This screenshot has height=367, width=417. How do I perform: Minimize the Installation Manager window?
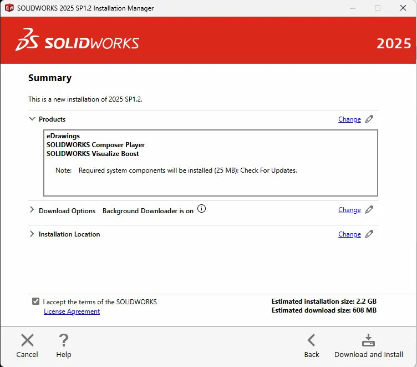tap(353, 8)
